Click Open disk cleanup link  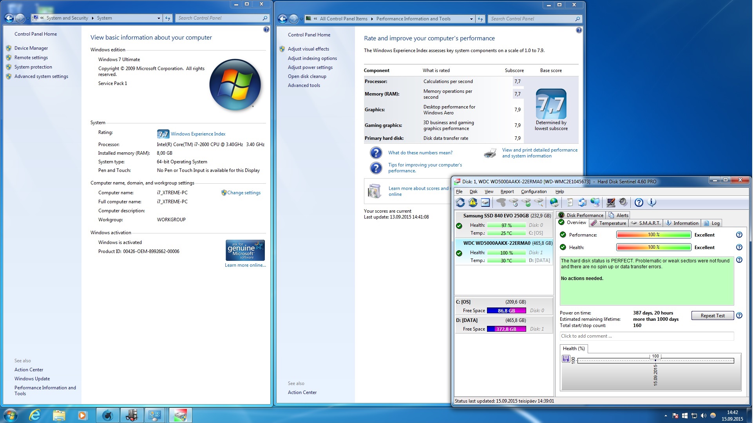[307, 76]
